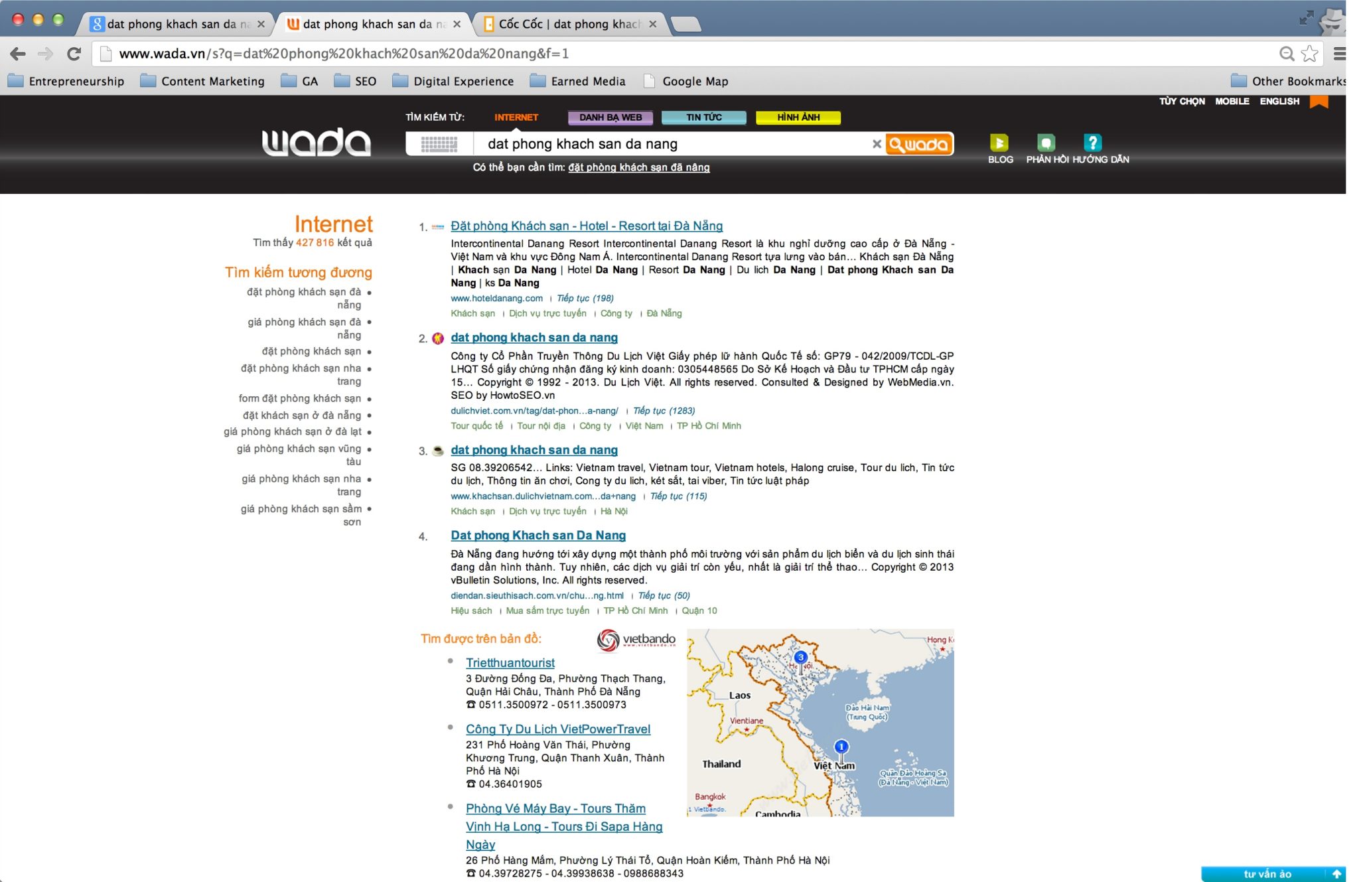Open result Dat phong Khach san Da Nang
Screen dimensions: 1359x882
click(538, 535)
